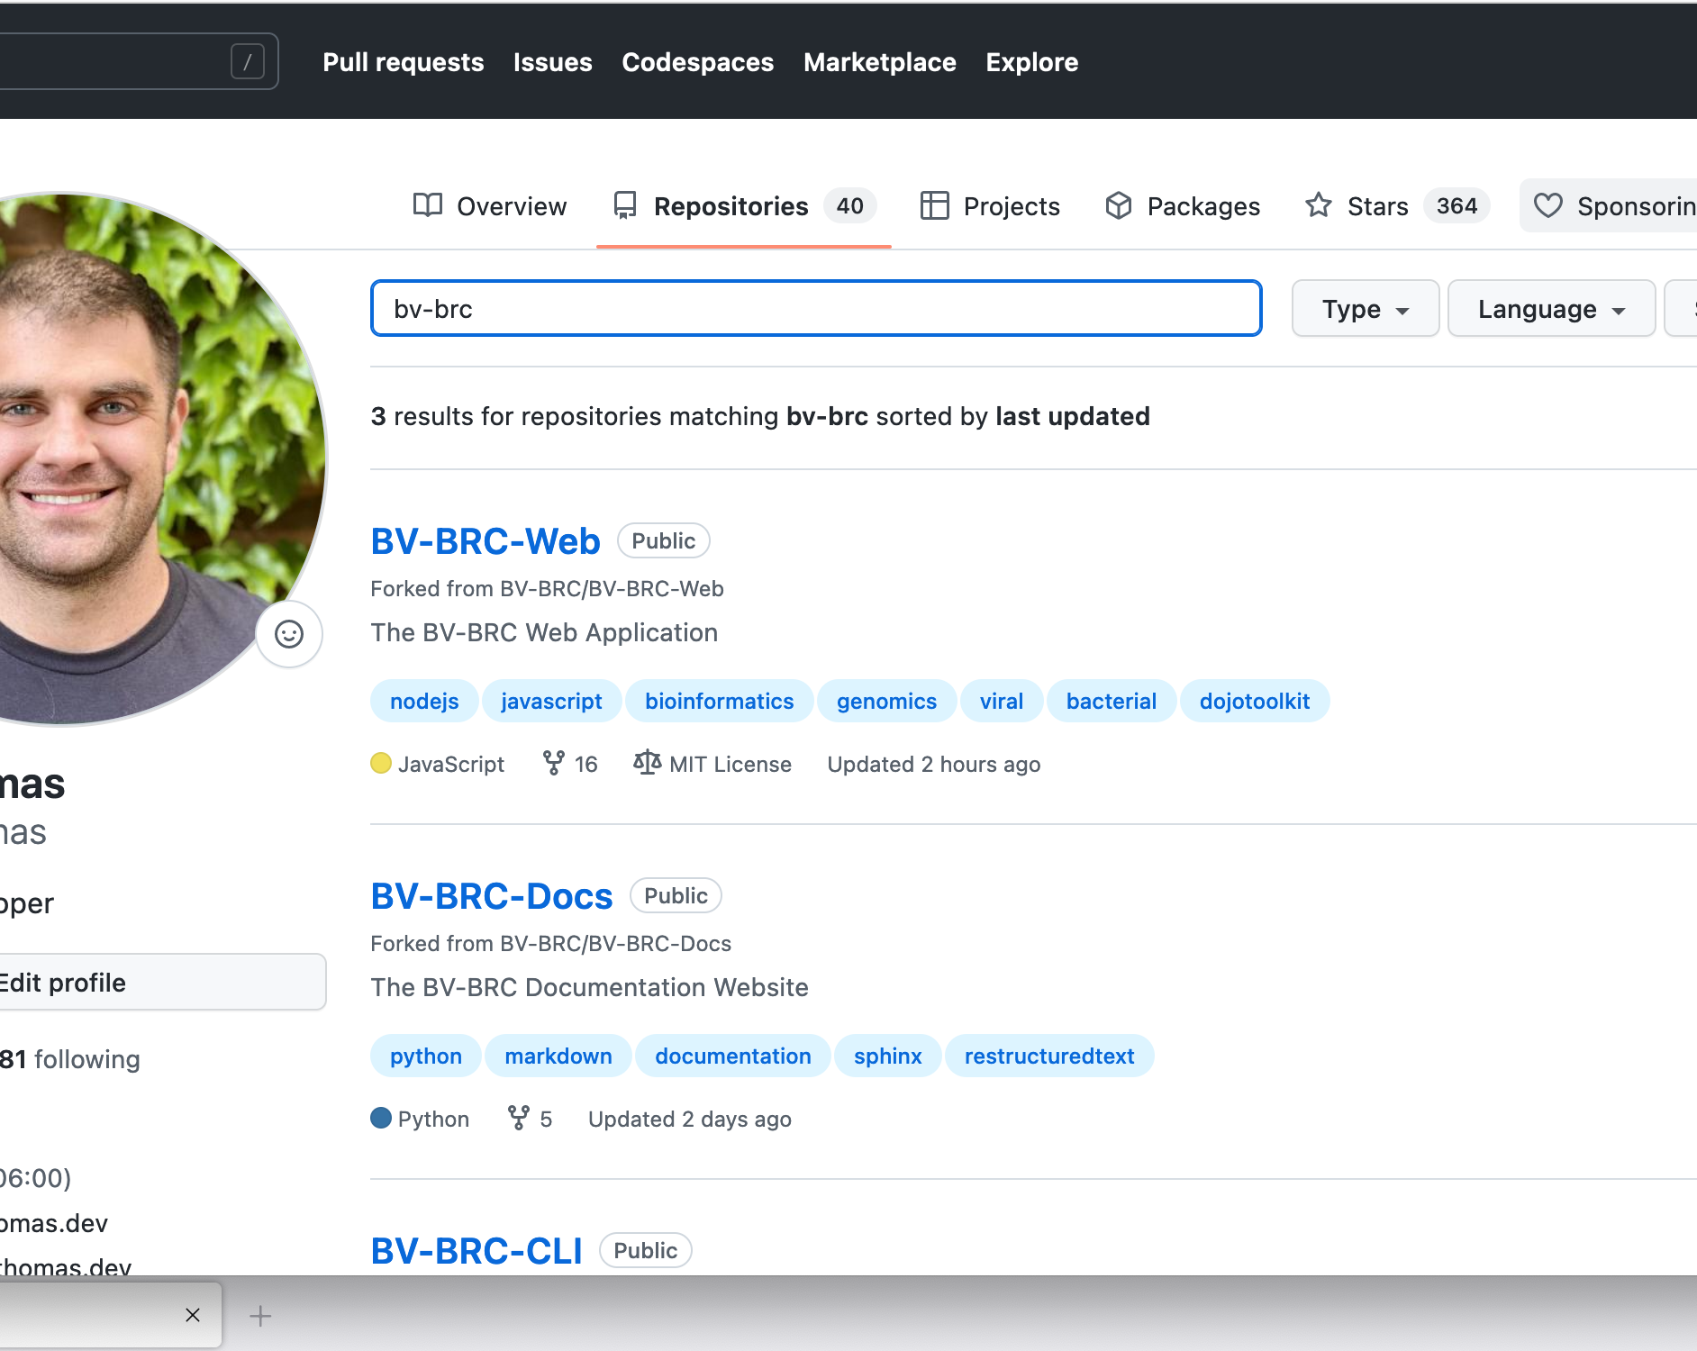The height and width of the screenshot is (1351, 1697).
Task: Click the nodejs topic tag
Action: pos(424,701)
